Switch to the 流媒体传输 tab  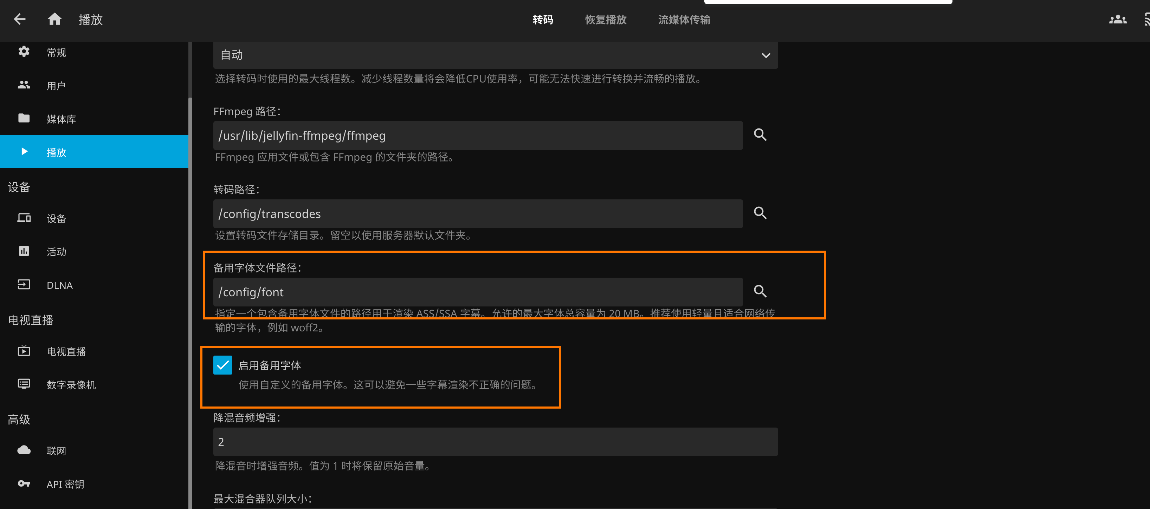[684, 20]
